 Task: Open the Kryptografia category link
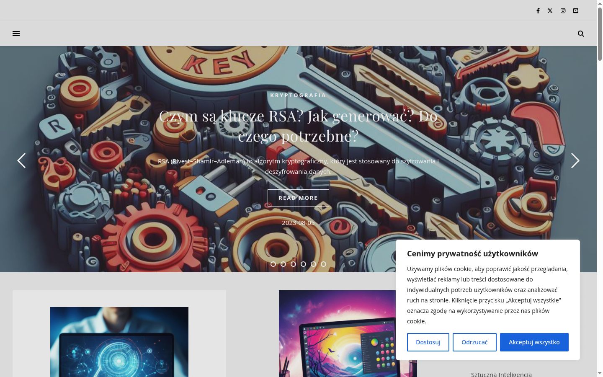(298, 95)
